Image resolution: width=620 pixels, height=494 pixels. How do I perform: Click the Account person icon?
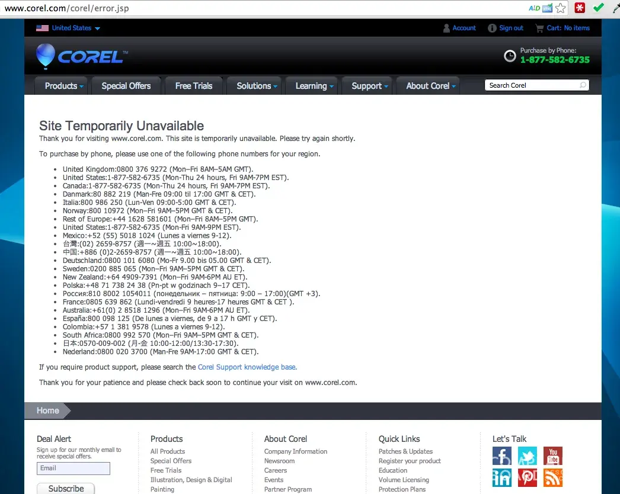pyautogui.click(x=446, y=28)
